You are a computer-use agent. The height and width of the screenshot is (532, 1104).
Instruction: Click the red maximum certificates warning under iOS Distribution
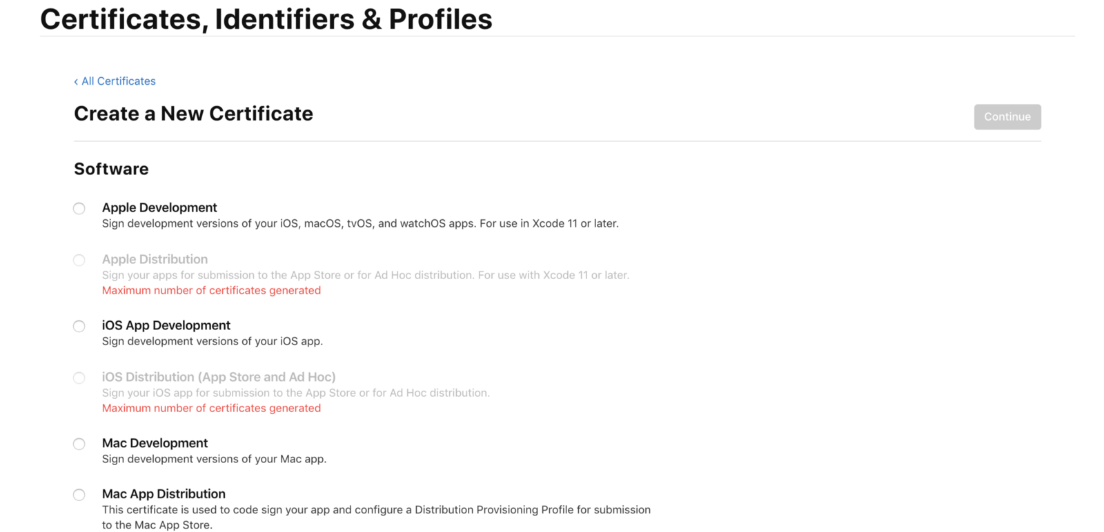point(211,408)
